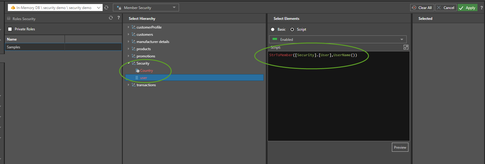Click the Roles Security lock icon
Screen dimensions: 485x164
[x=9, y=18]
